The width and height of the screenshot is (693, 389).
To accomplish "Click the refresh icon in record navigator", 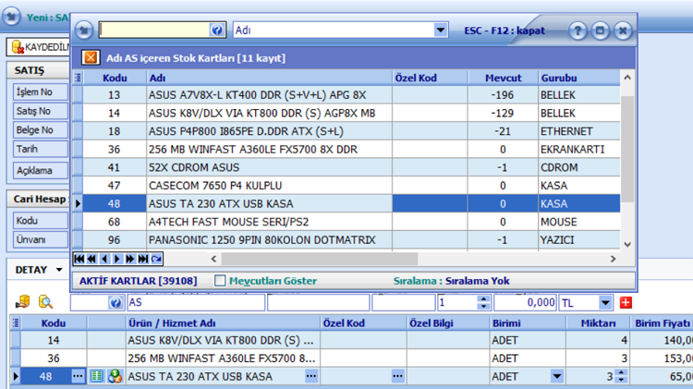I will tap(156, 259).
